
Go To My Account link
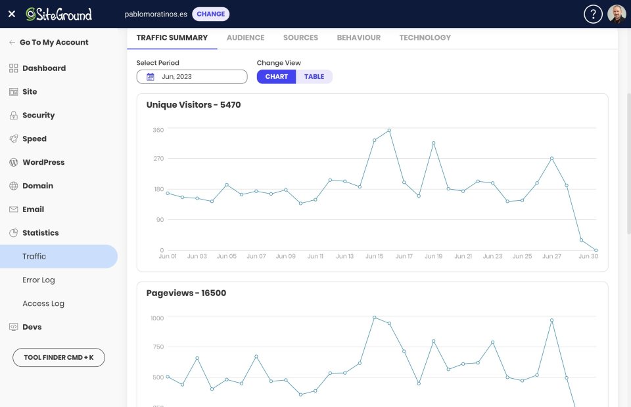pos(49,42)
